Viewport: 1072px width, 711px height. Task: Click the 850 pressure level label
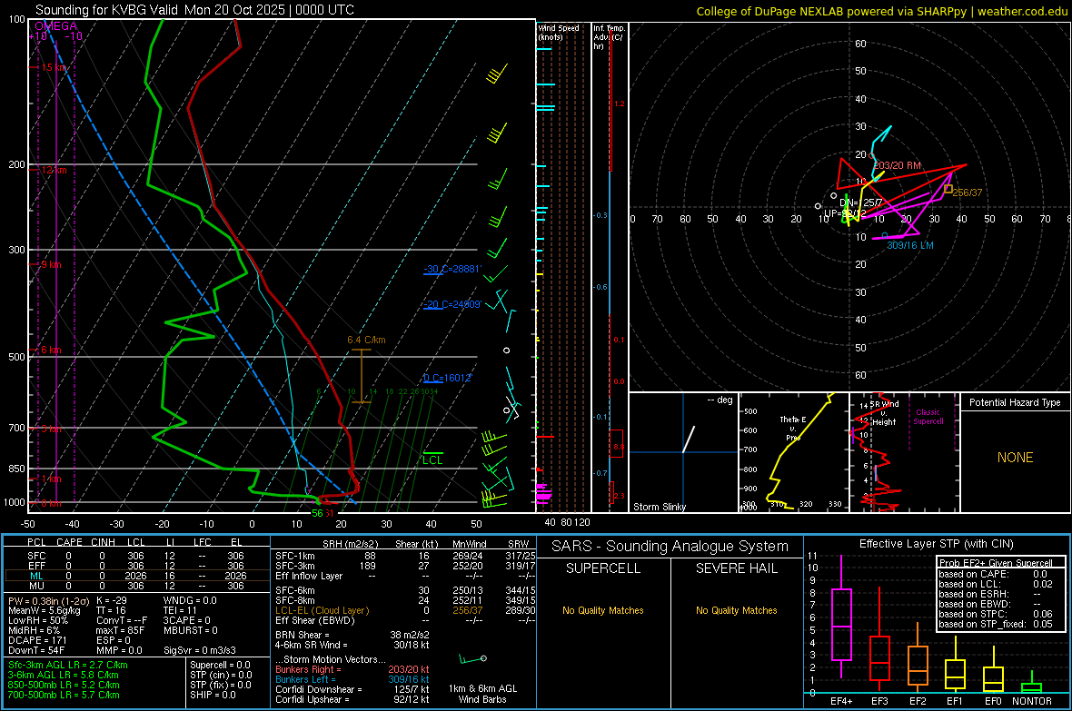point(16,469)
